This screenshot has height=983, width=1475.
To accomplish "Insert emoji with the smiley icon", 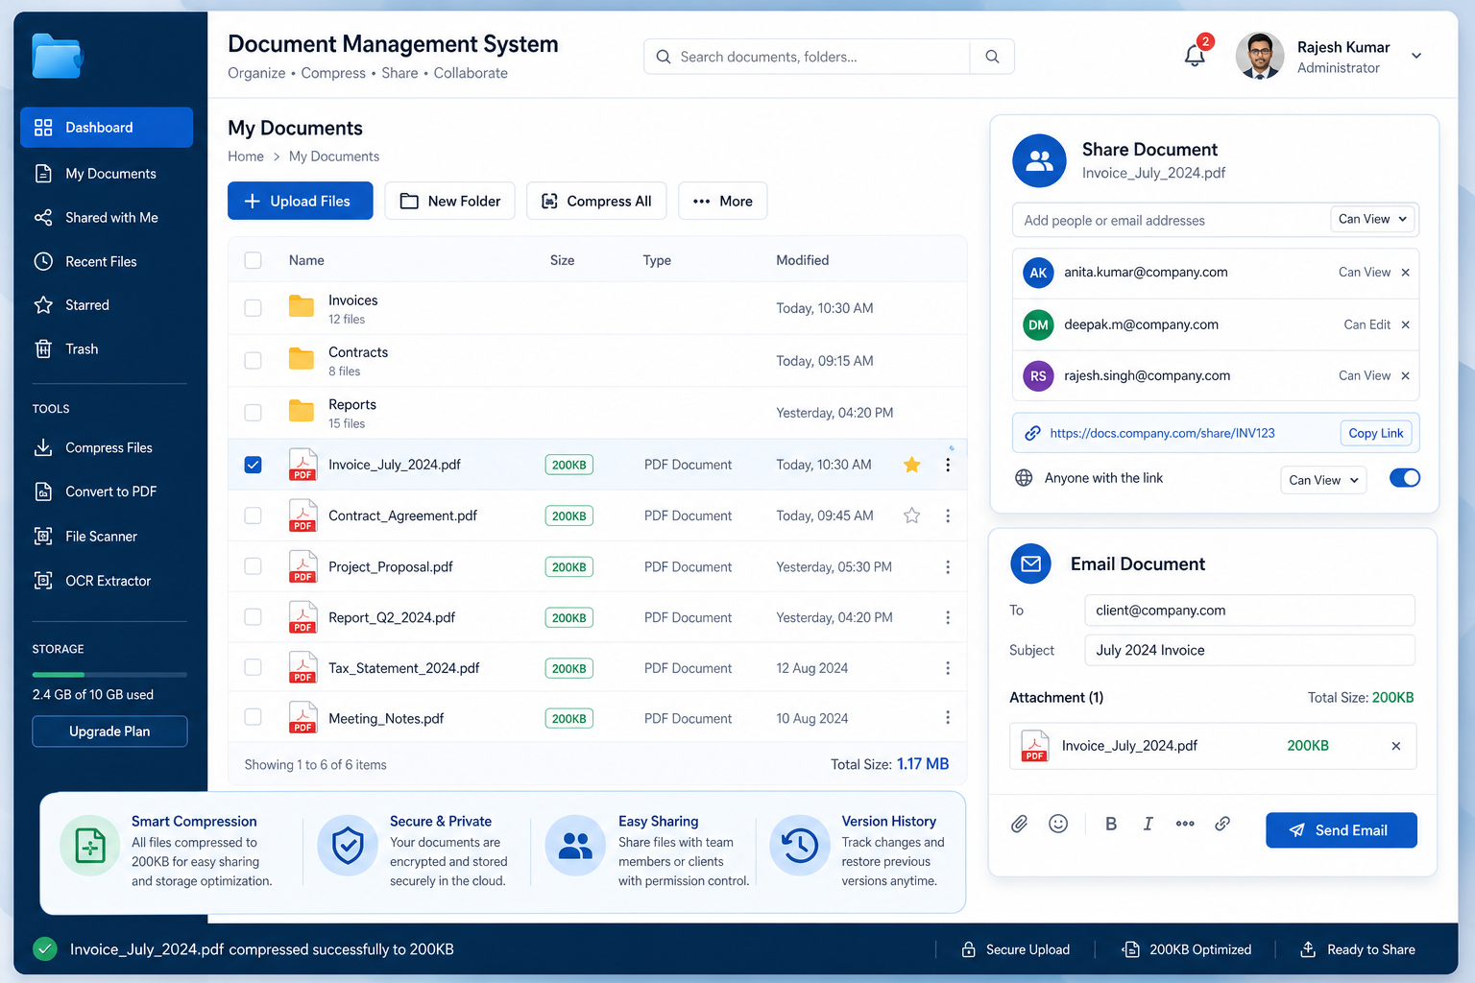I will coord(1058,824).
